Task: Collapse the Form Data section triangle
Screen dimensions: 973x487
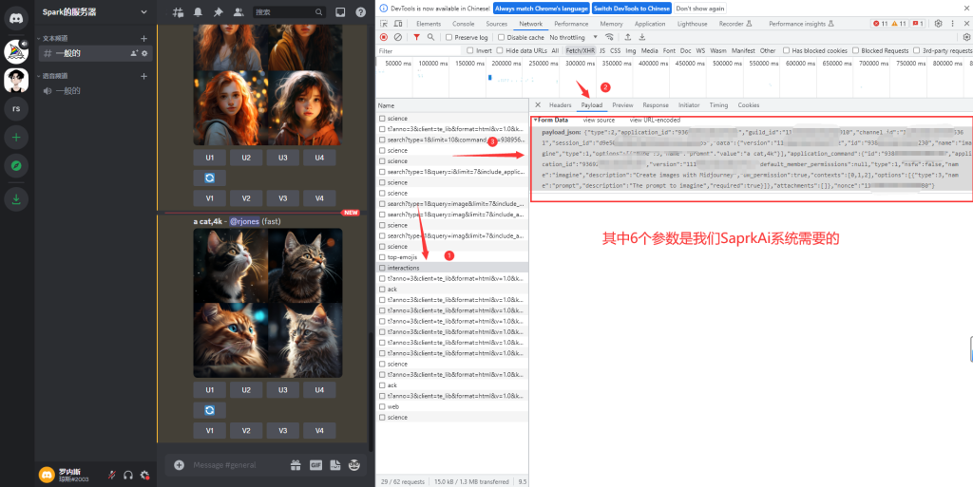Action: (535, 121)
